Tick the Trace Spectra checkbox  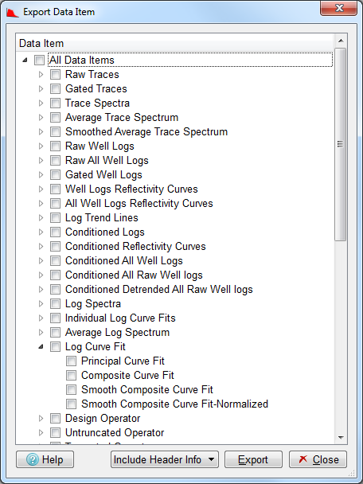tap(55, 103)
